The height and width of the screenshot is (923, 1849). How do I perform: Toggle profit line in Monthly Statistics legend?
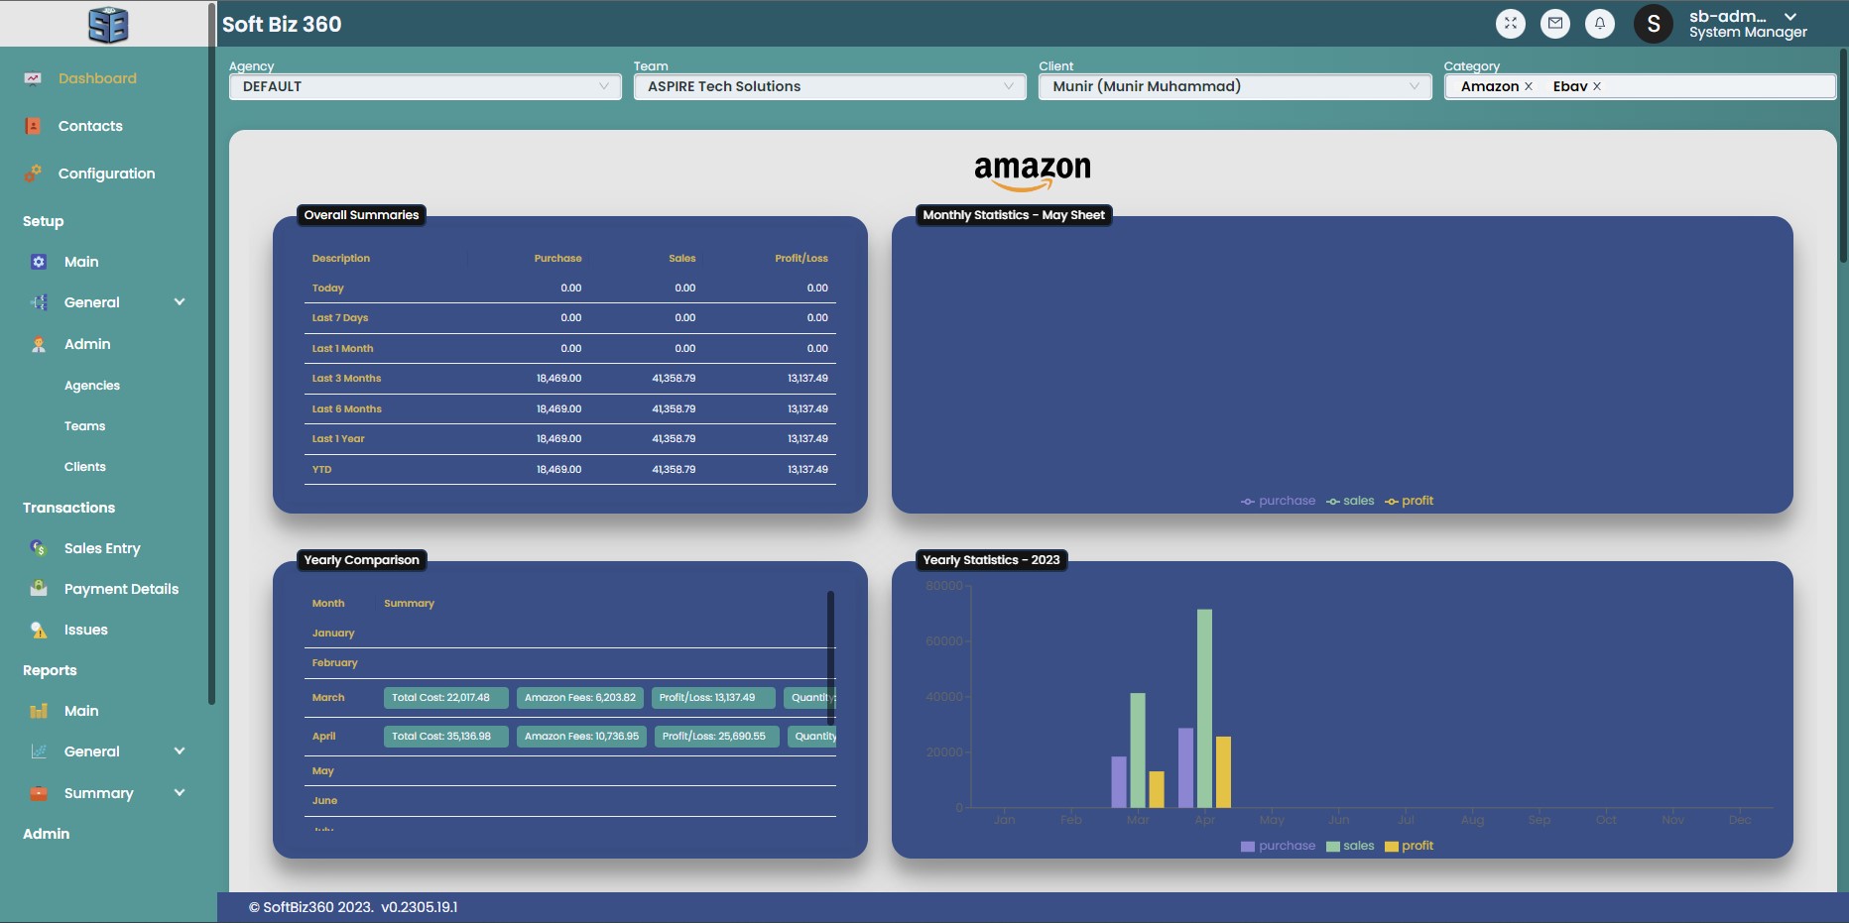pyautogui.click(x=1409, y=501)
